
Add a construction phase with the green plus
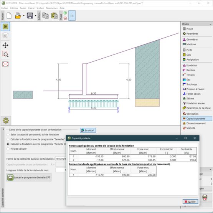pos(65,13)
